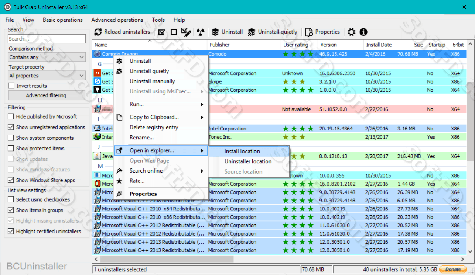
Task: Click the Internet Download Manager row icon
Action: click(97, 137)
